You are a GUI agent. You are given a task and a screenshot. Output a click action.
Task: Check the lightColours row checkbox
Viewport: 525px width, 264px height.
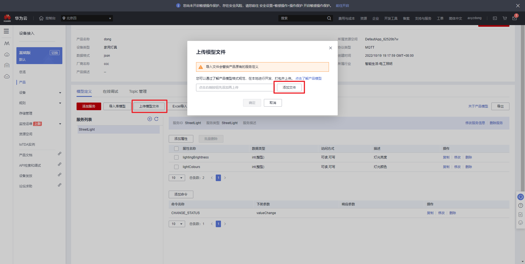coord(176,167)
